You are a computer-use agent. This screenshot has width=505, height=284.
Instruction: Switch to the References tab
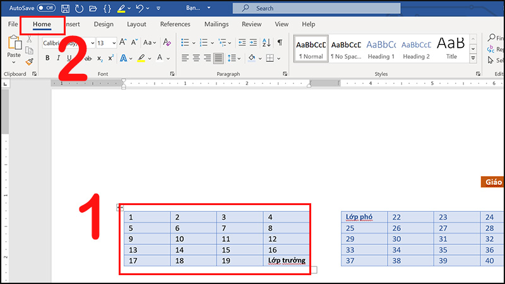175,24
